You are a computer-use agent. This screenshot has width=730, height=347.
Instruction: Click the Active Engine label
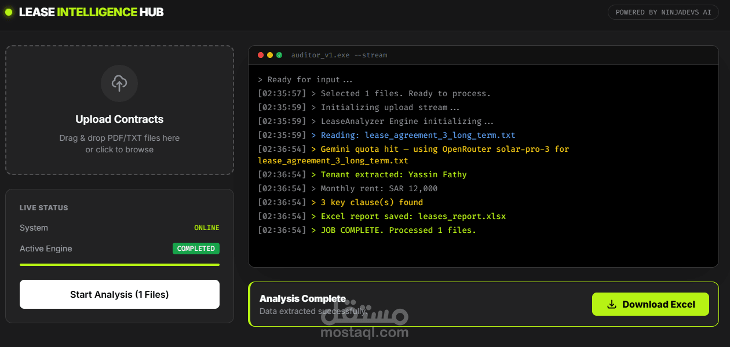tap(46, 249)
